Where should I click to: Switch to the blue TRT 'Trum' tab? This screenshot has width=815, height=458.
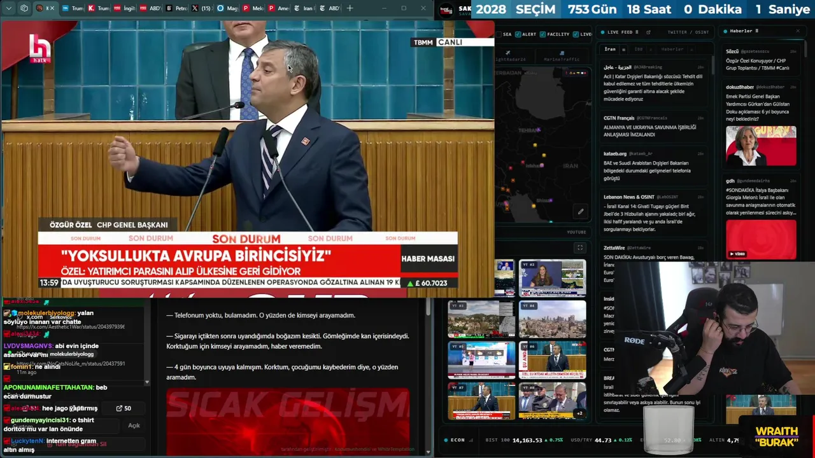pyautogui.click(x=73, y=8)
